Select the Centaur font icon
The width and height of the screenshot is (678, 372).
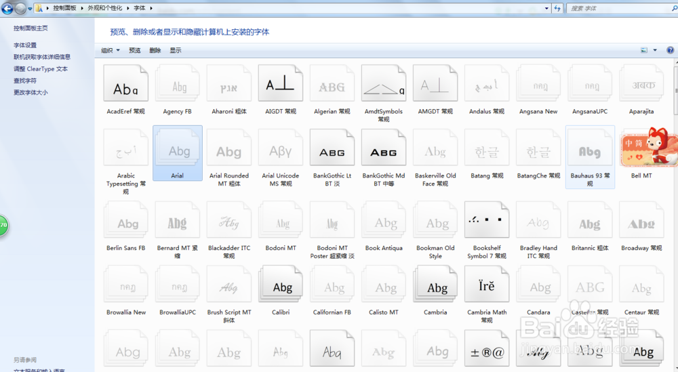(641, 285)
